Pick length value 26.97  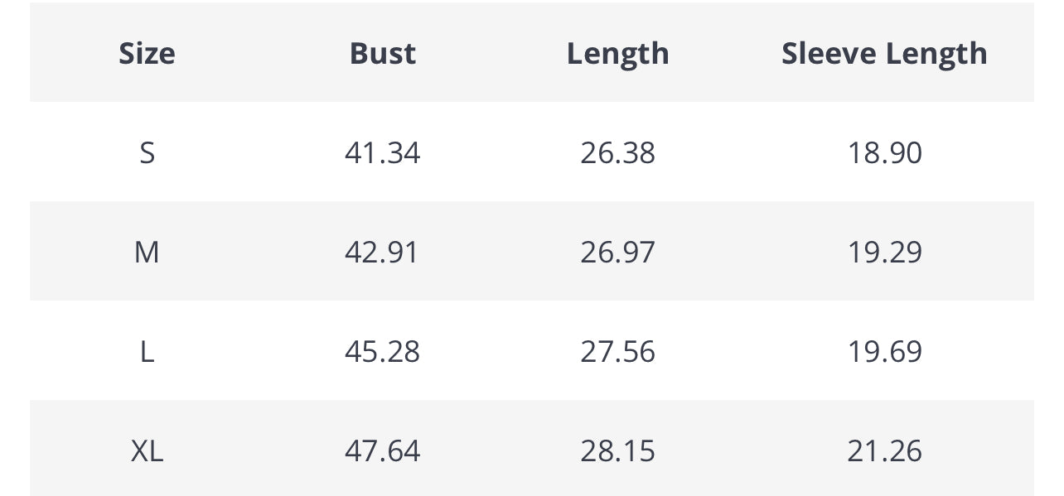(617, 253)
